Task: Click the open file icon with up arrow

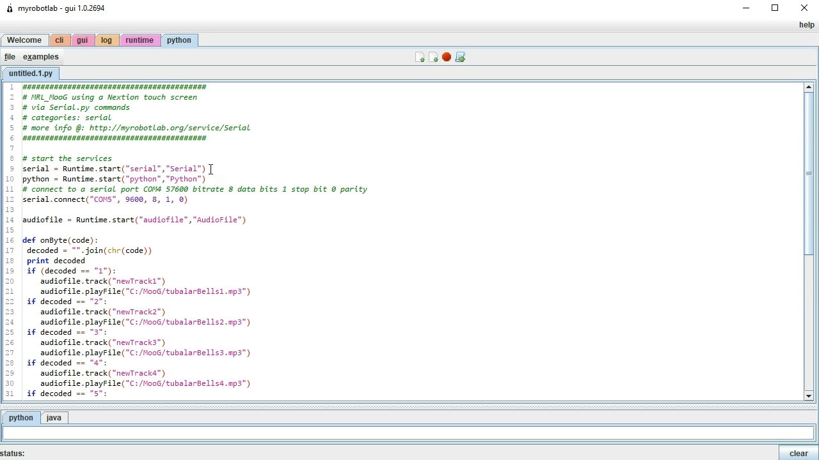Action: pyautogui.click(x=420, y=57)
